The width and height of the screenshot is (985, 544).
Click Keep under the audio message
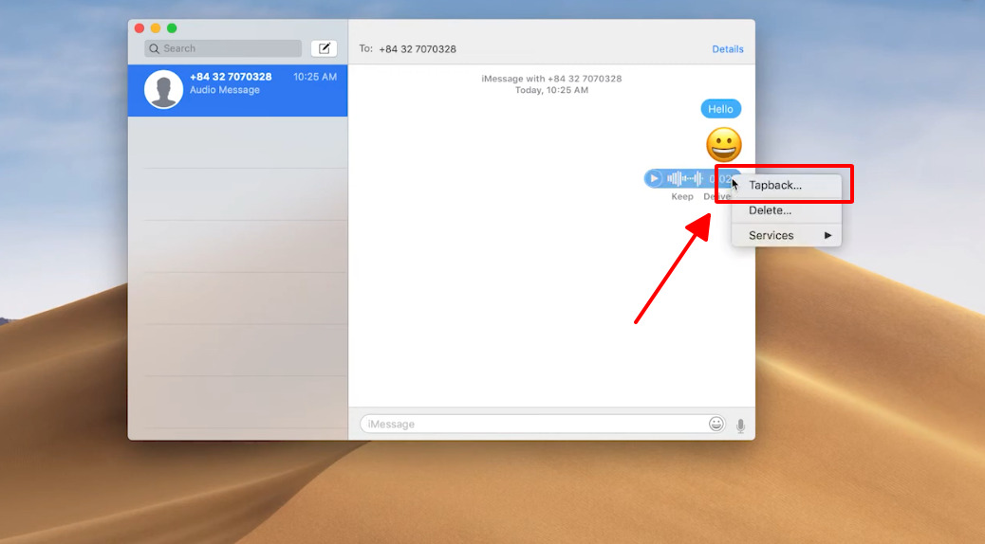[x=682, y=196]
